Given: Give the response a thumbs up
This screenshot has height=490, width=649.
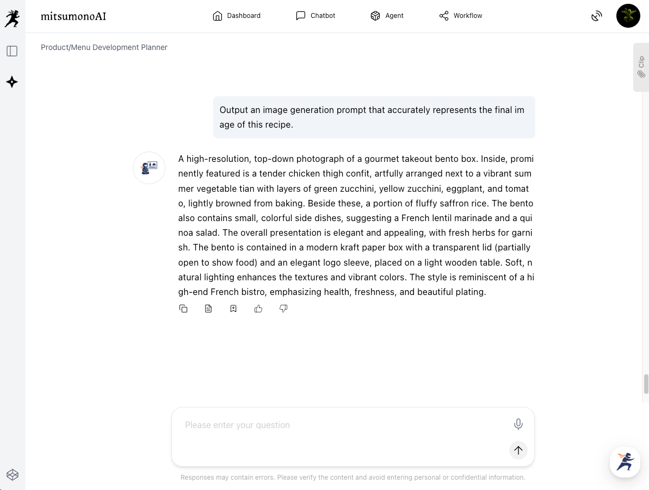Looking at the screenshot, I should (258, 309).
